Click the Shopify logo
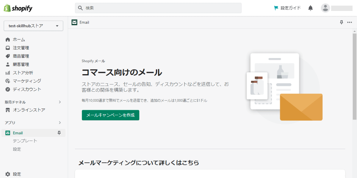The image size is (357, 178). 18,8
